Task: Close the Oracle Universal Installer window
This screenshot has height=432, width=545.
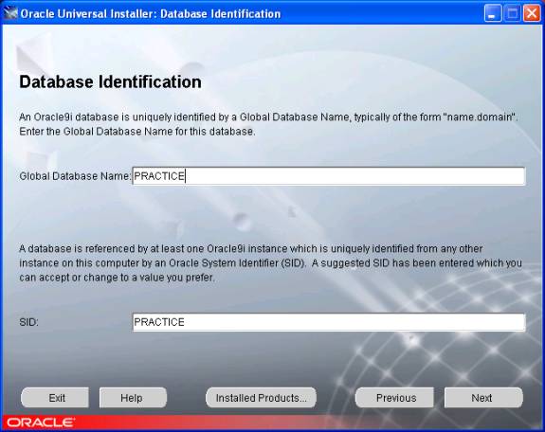Action: coord(532,13)
